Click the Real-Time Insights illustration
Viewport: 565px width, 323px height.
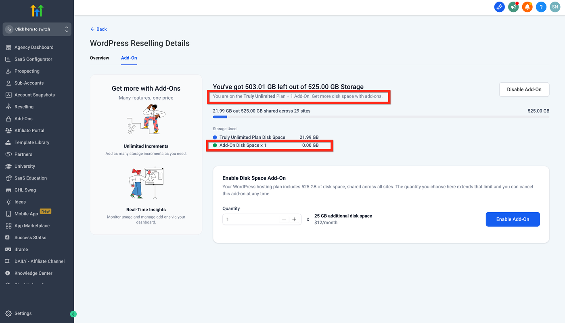(146, 183)
